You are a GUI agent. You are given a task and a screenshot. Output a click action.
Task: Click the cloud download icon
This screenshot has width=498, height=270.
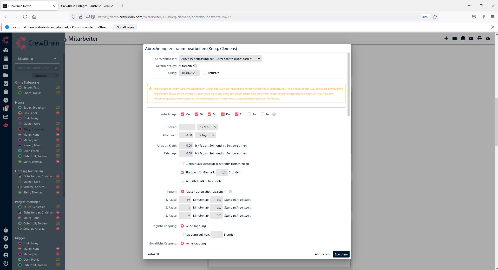pos(488,39)
